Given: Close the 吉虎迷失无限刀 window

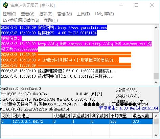Looking at the screenshot, I should click(x=152, y=5).
